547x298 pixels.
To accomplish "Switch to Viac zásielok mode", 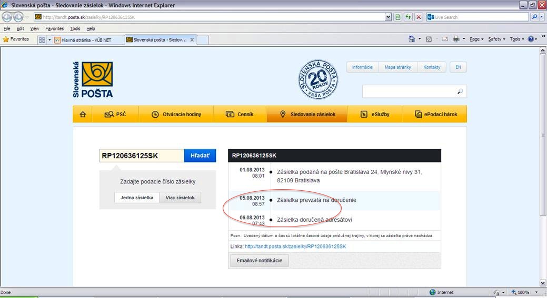I will [180, 198].
